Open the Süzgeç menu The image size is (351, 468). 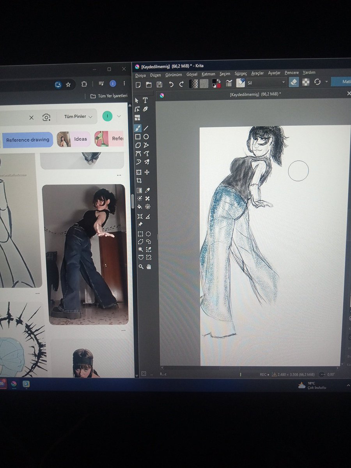241,73
